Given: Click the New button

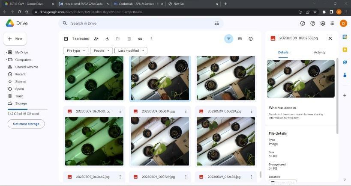Looking at the screenshot, I should (x=15, y=38).
